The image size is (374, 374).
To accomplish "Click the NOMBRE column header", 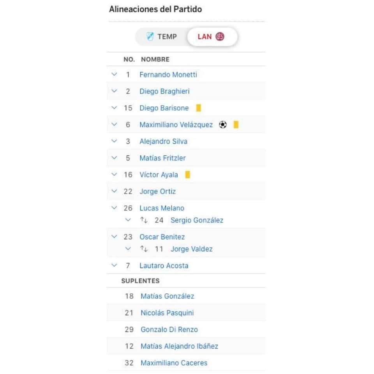I will 155,59.
